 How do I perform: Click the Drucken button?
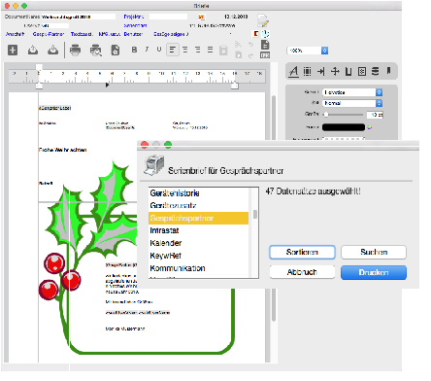pyautogui.click(x=374, y=272)
